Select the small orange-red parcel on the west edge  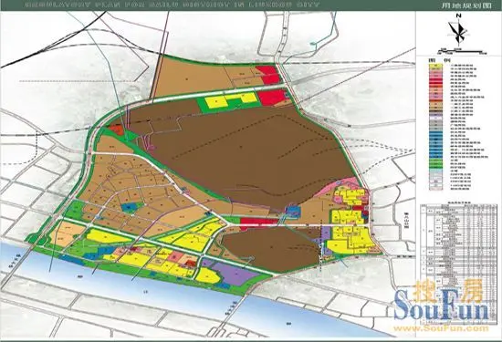point(116,130)
